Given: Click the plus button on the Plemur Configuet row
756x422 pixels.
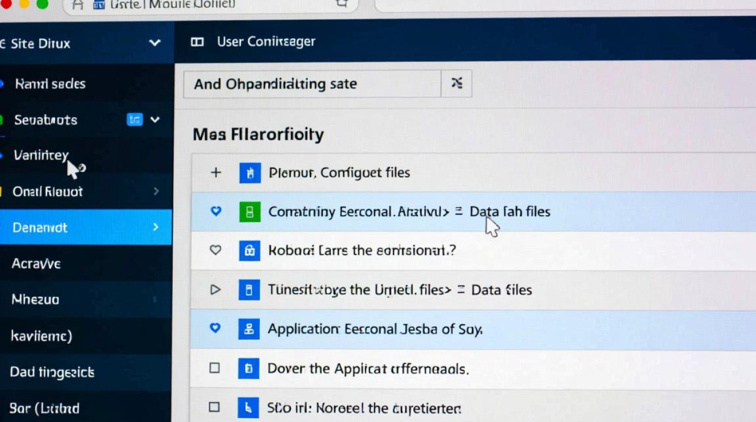Looking at the screenshot, I should pos(215,173).
